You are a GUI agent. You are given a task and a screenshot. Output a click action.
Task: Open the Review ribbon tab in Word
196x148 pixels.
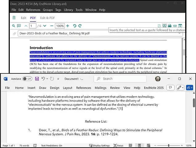pyautogui.click(x=115, y=88)
